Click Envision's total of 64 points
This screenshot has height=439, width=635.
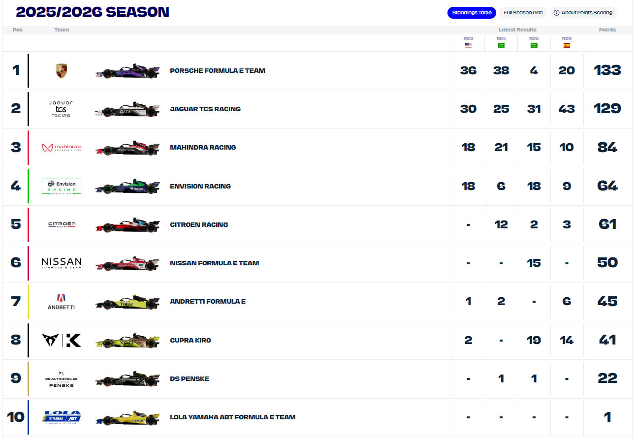(x=607, y=186)
